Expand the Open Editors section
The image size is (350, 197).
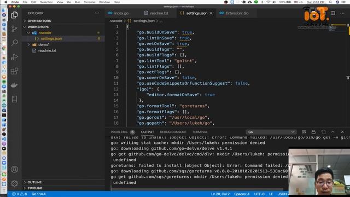click(x=39, y=21)
